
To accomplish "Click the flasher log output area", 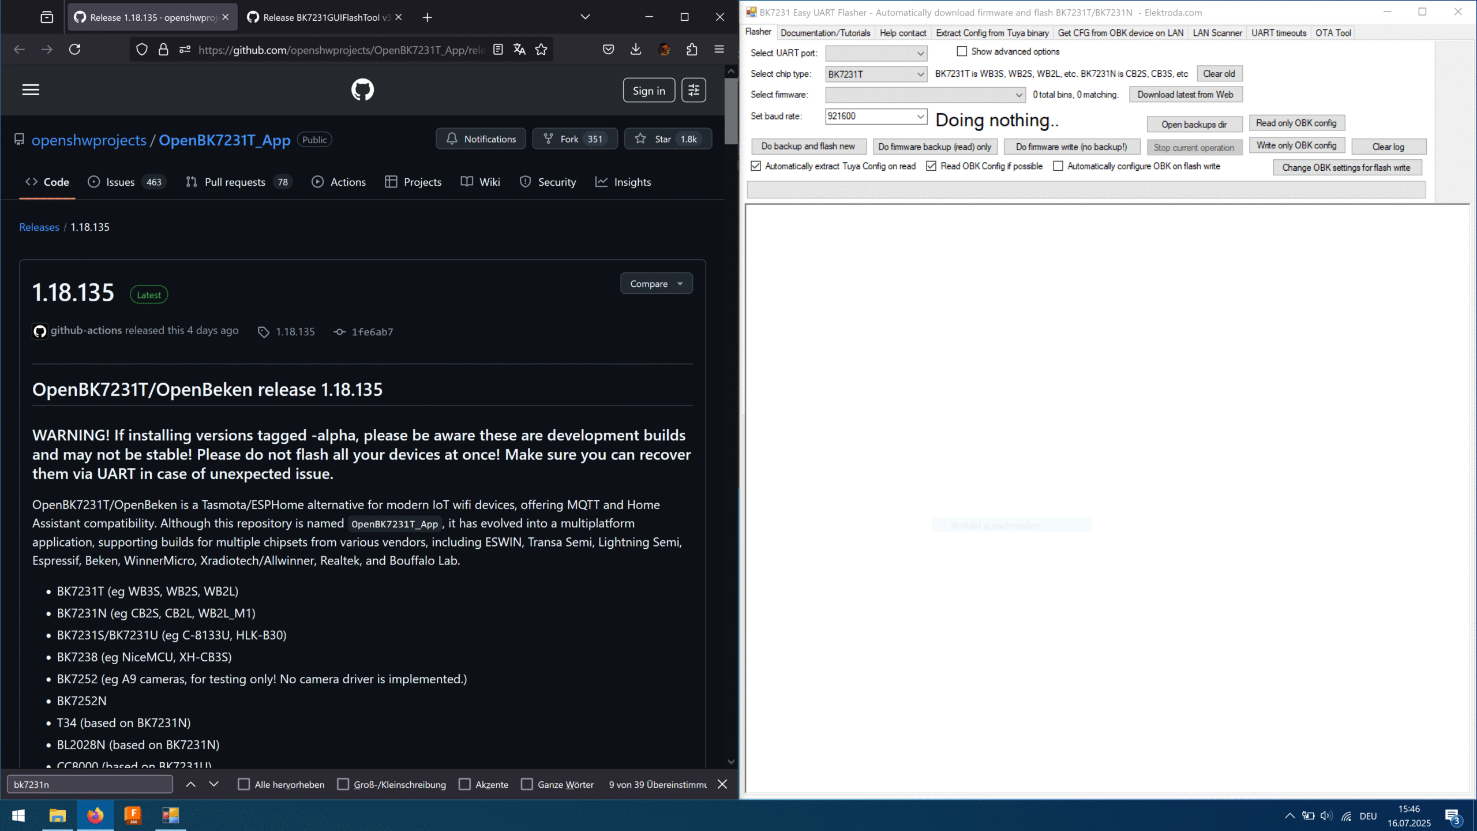I will click(x=1107, y=499).
